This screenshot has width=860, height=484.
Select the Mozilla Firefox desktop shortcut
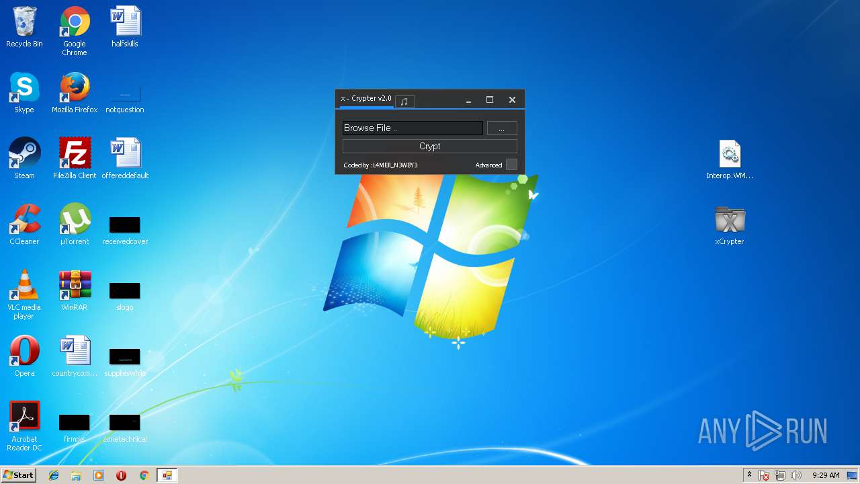click(75, 93)
